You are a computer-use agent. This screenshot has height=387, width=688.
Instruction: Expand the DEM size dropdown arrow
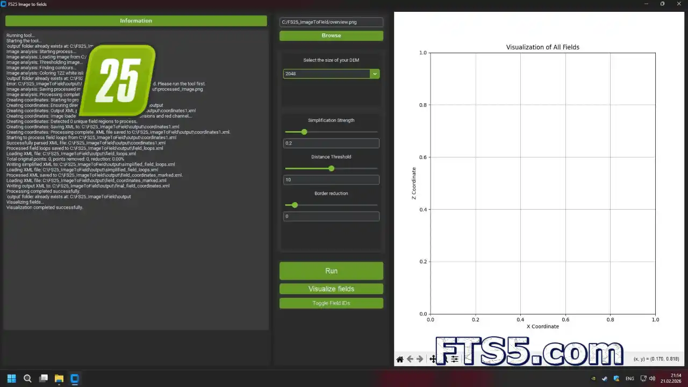[375, 74]
